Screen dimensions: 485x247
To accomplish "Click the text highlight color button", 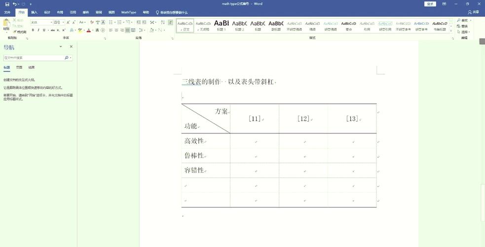I will click(x=80, y=30).
